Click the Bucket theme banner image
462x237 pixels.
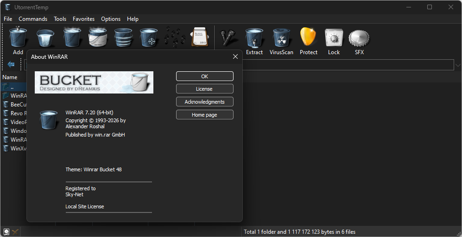click(x=94, y=82)
